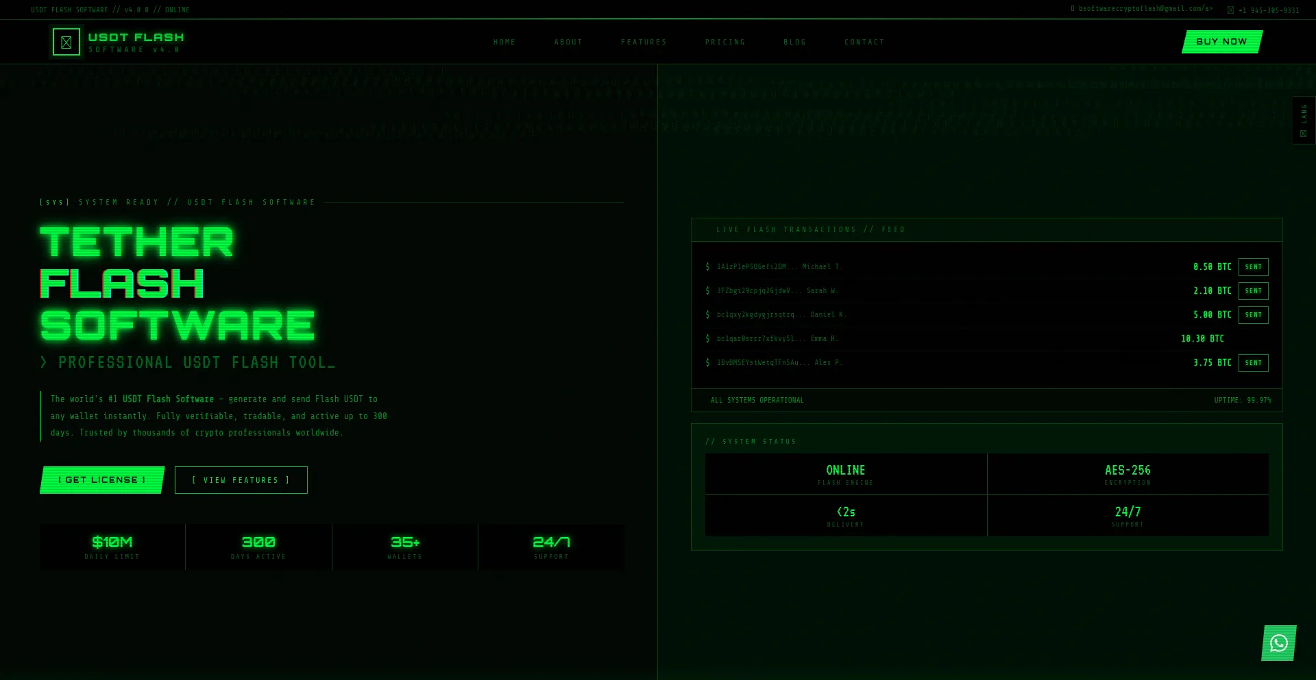Click the 2.10 BTC amount
This screenshot has height=680, width=1316.
click(1213, 290)
